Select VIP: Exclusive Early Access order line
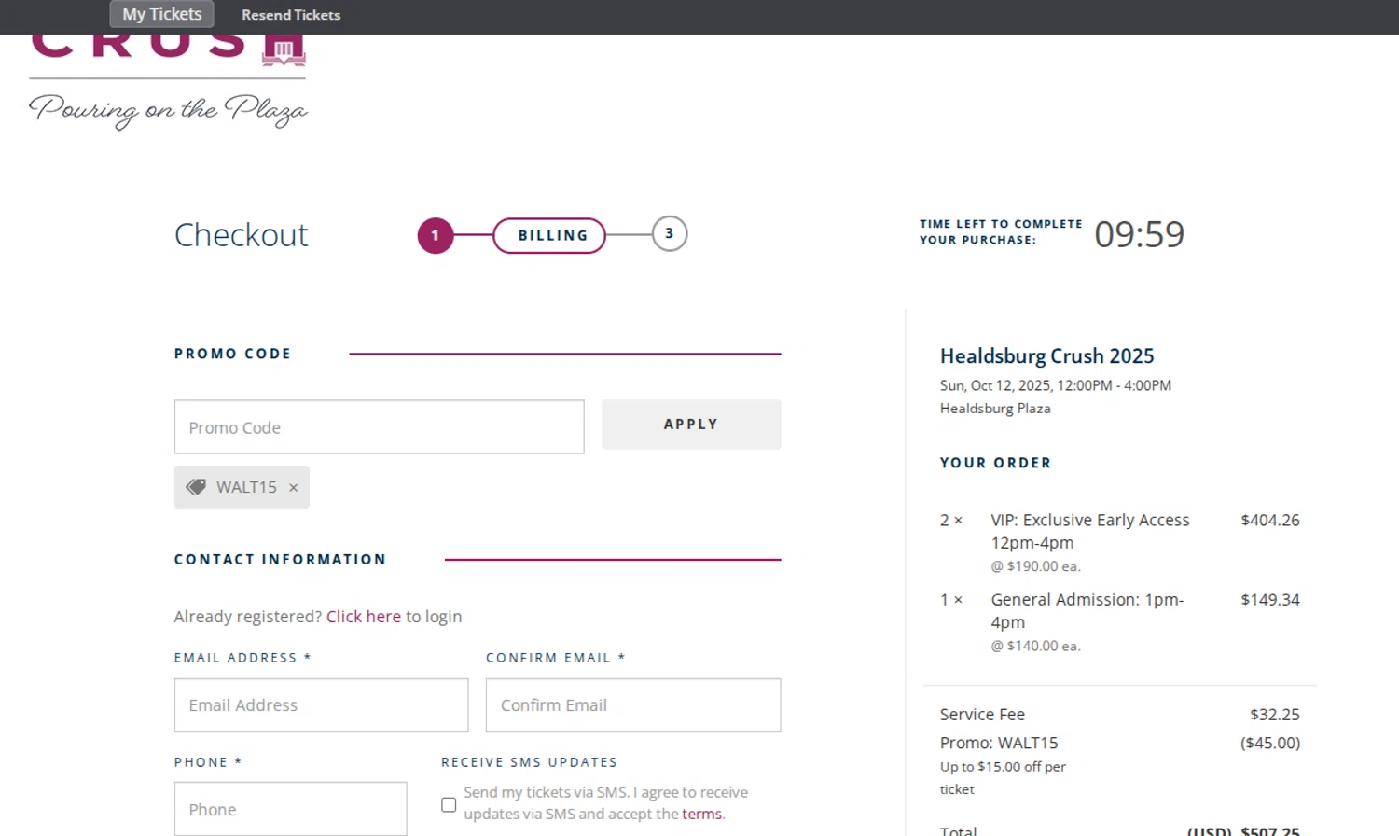This screenshot has height=836, width=1399. tap(1090, 531)
